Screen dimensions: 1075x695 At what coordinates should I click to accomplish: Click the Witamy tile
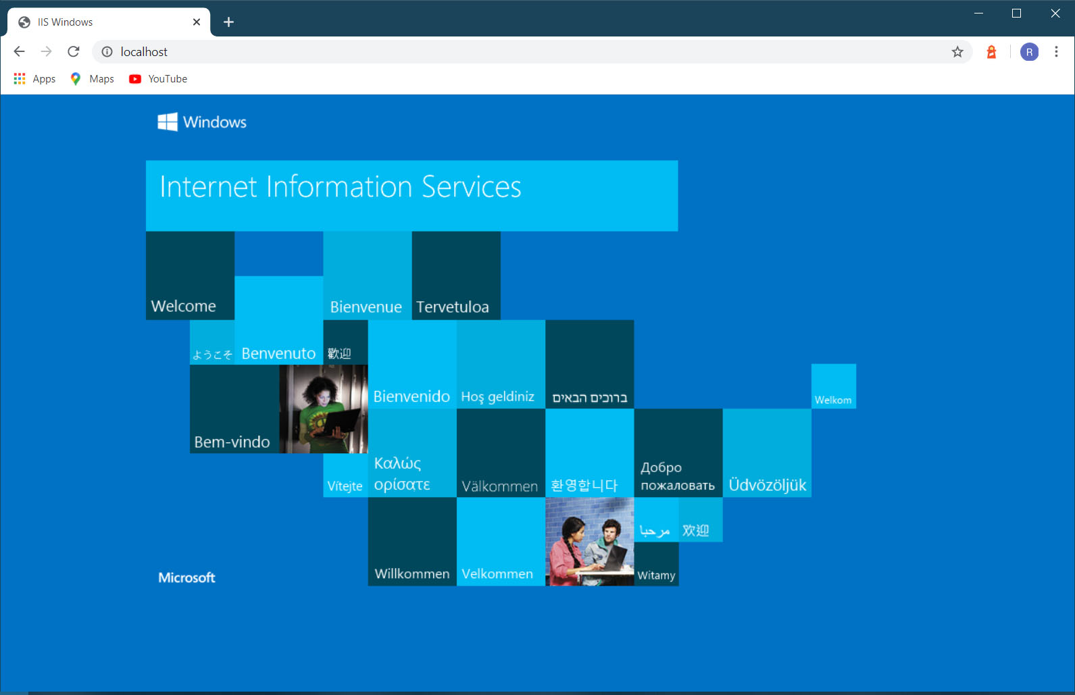tap(656, 564)
